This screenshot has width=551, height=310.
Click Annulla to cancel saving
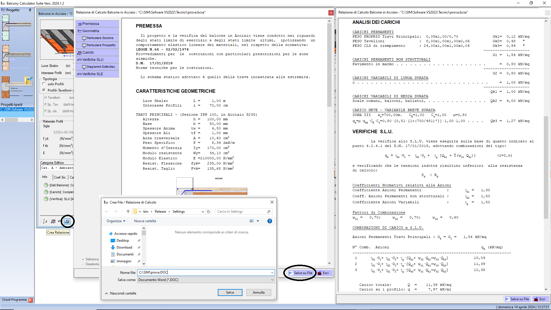(259, 292)
